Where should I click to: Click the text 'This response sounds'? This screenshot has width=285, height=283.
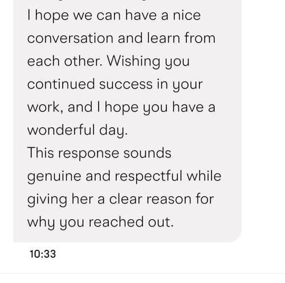[99, 153]
